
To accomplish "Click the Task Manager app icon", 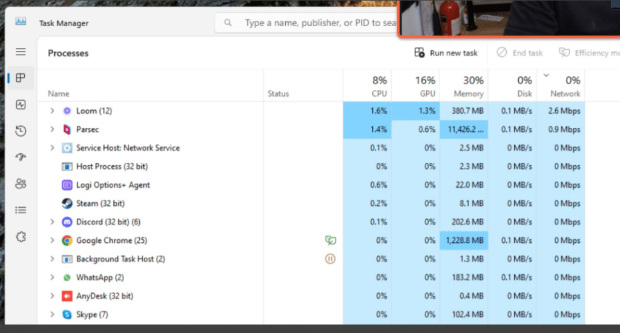I will [21, 21].
